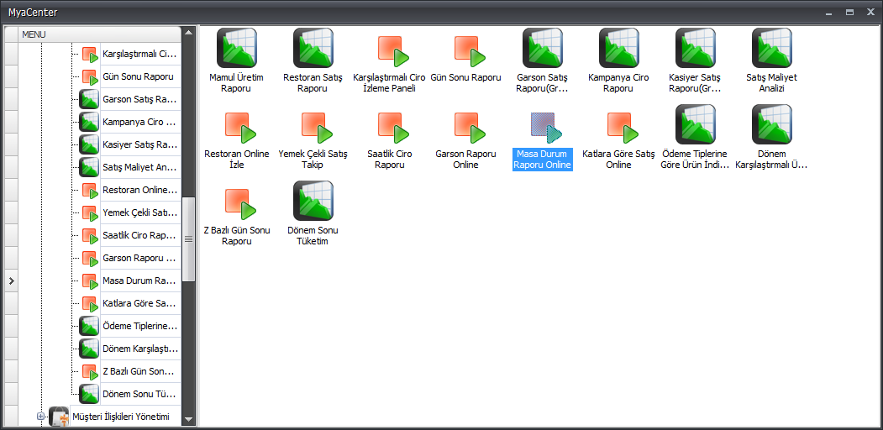This screenshot has height=430, width=883.
Task: Select Z Bazlı Gün Son… tree row
Action: 140,371
